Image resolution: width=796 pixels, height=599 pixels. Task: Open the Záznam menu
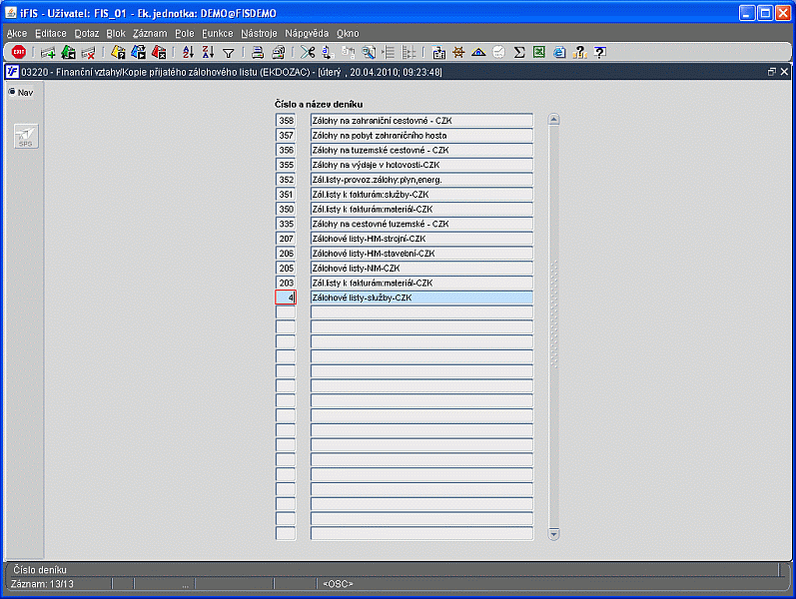tap(150, 34)
